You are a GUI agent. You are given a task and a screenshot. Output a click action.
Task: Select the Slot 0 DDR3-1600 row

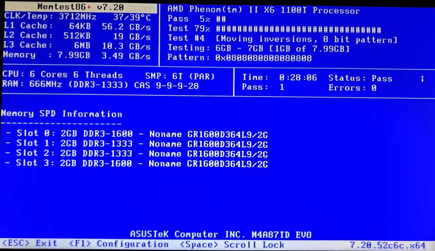tap(137, 134)
